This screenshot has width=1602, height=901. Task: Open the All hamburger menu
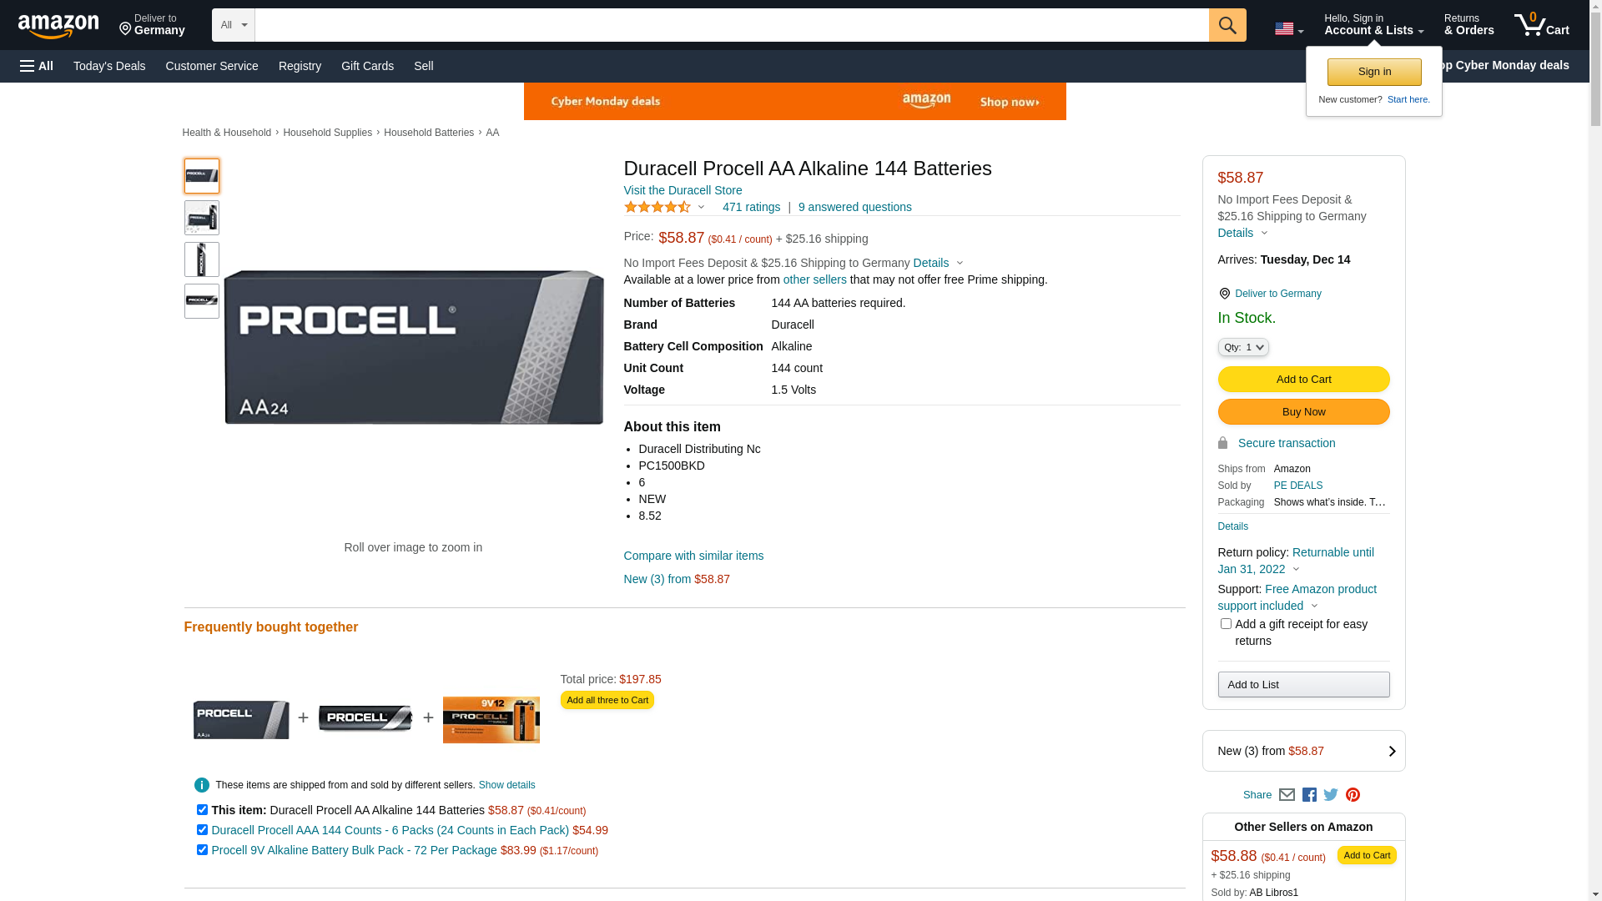37,66
